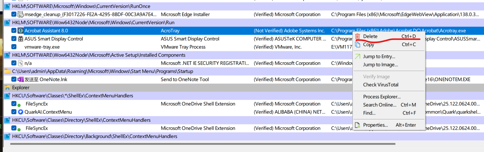Click the n/a entry file icon

tap(20, 63)
